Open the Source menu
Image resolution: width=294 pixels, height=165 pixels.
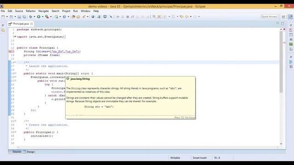pyautogui.click(x=19, y=11)
